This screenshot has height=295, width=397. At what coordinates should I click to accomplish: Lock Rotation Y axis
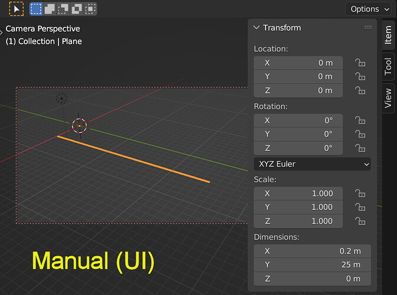click(x=360, y=134)
